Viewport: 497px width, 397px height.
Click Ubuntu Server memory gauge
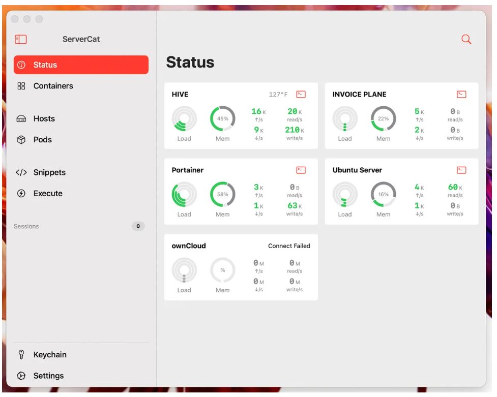pos(383,194)
